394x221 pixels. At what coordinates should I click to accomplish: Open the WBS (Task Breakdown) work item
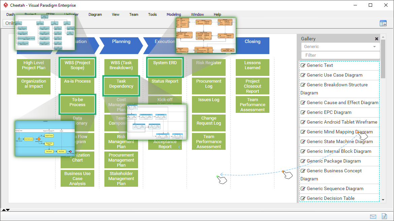click(121, 68)
